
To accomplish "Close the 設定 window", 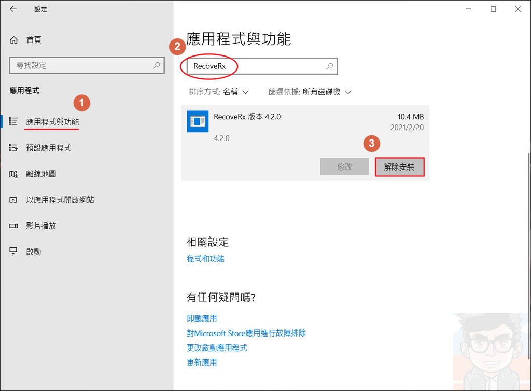I will [x=518, y=9].
